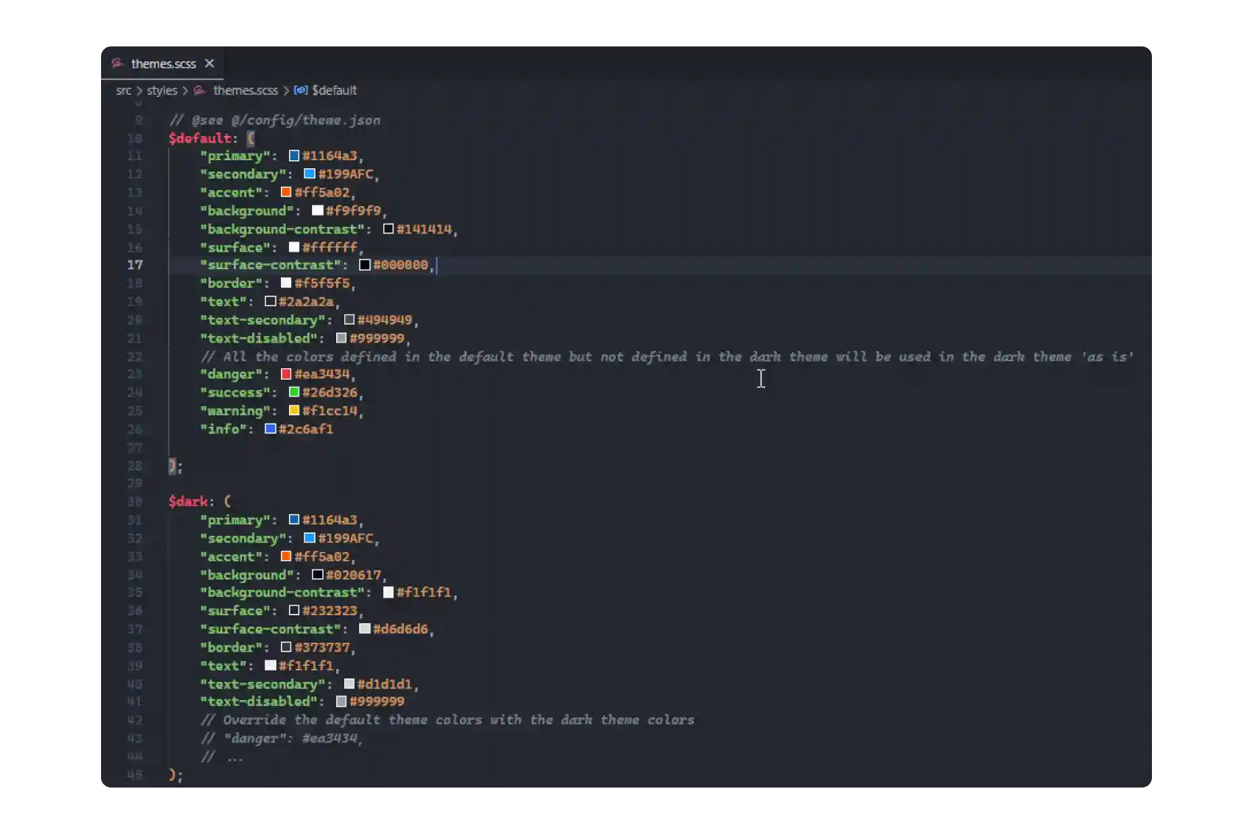Open the src breadcrumb folder

[x=123, y=90]
